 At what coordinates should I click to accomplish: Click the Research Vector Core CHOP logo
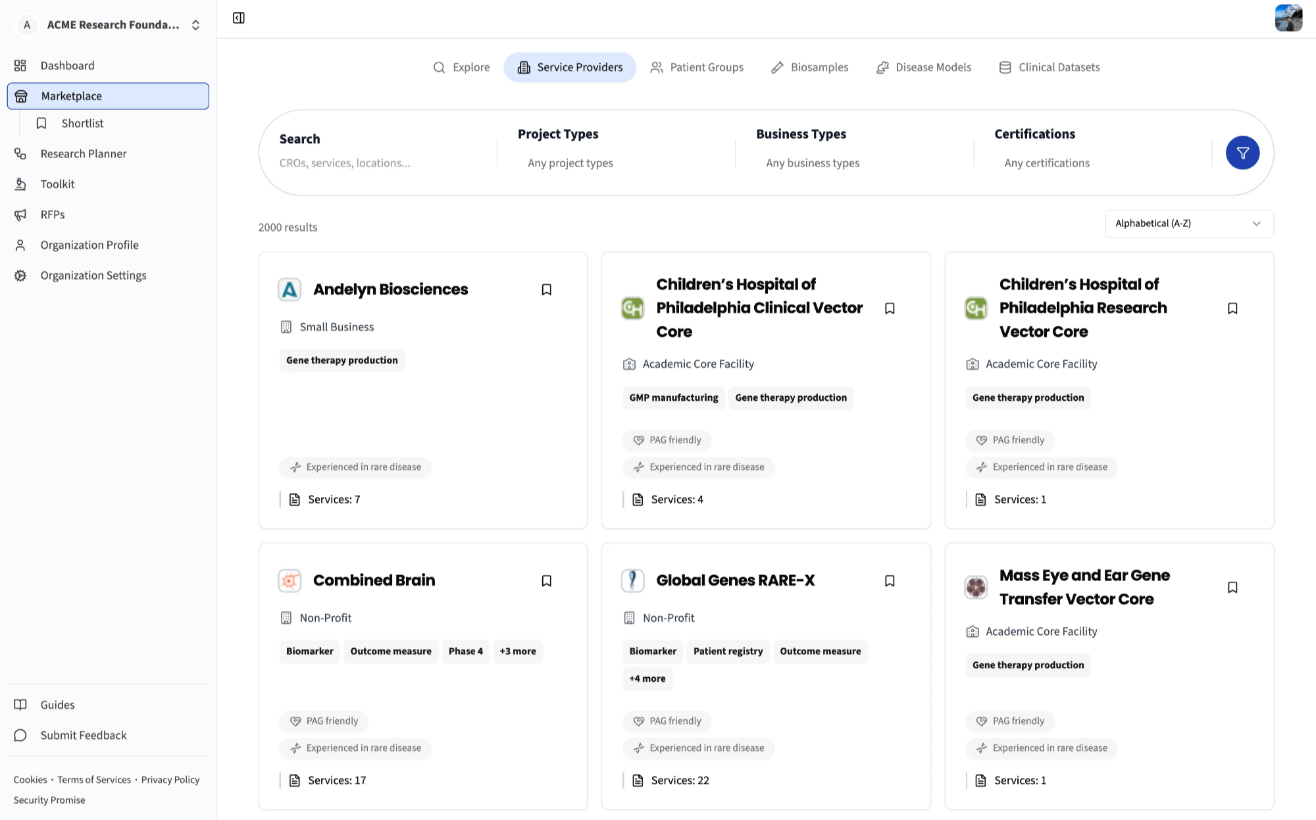(x=976, y=308)
